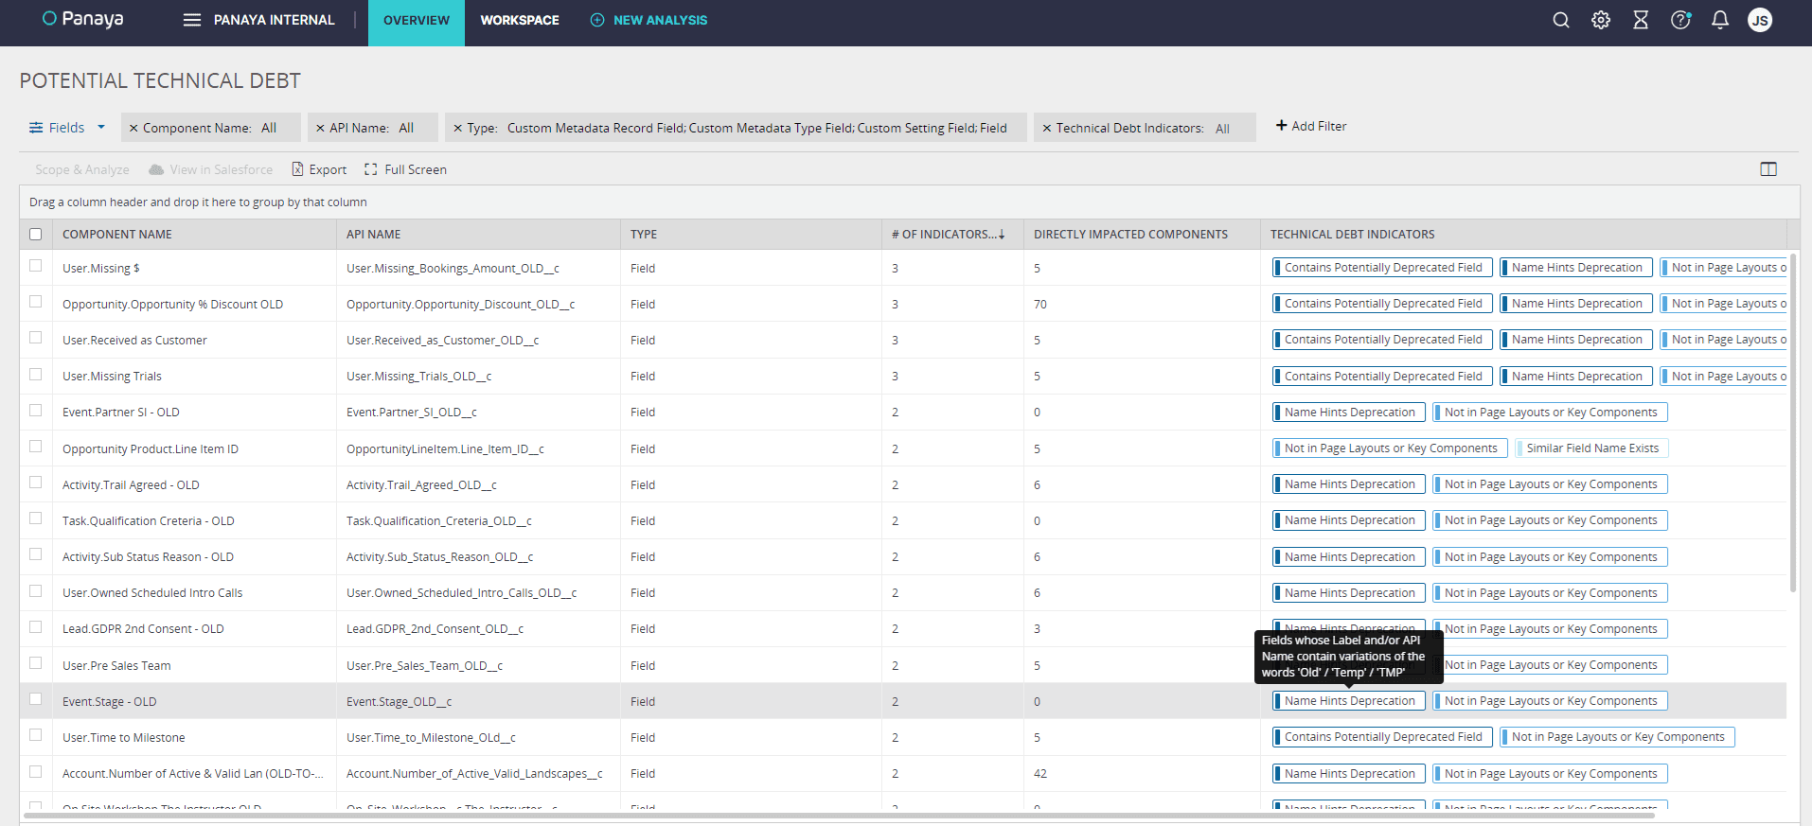
Task: Click Account.Number_of_Active_Valid_Landscapes__c cell
Action: 474,774
